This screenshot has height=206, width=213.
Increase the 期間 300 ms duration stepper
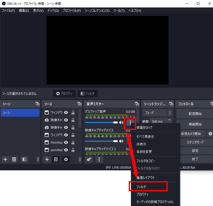[x=169, y=120]
